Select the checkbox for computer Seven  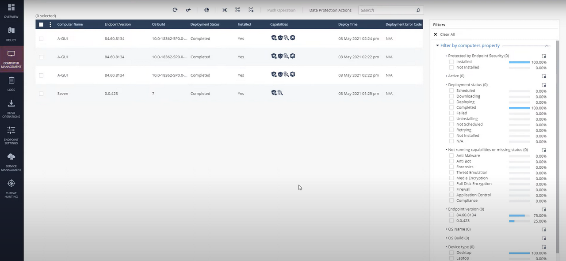[41, 93]
